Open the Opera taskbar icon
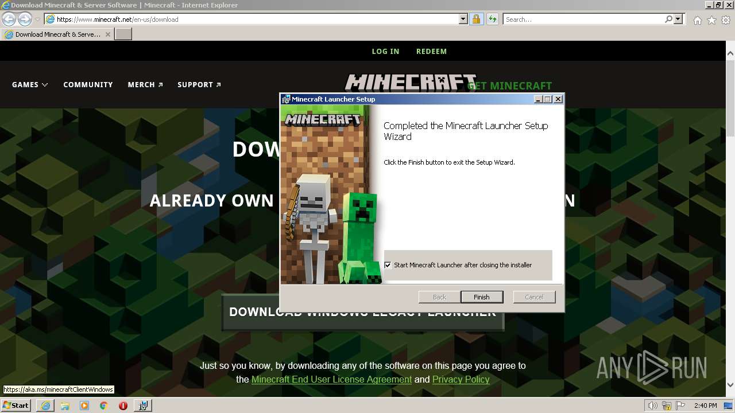Screen dimensions: 735x413 [123, 406]
